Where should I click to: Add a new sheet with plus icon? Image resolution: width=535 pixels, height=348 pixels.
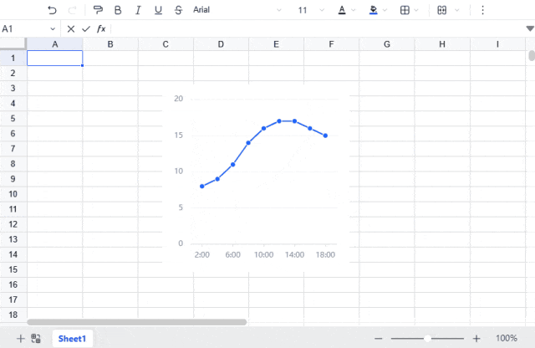(x=20, y=339)
